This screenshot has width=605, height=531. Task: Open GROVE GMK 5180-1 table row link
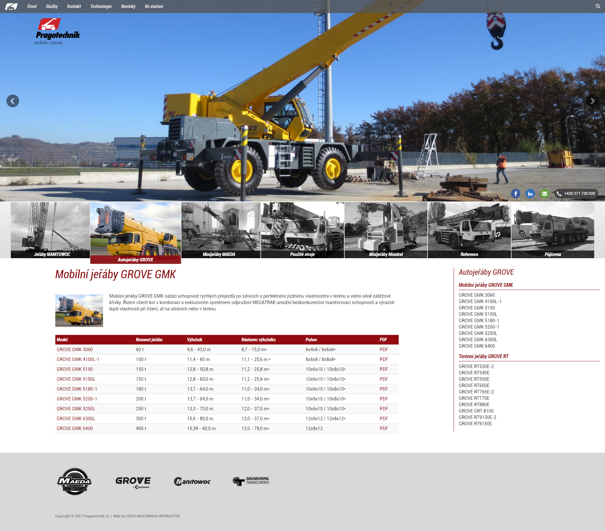(77, 389)
